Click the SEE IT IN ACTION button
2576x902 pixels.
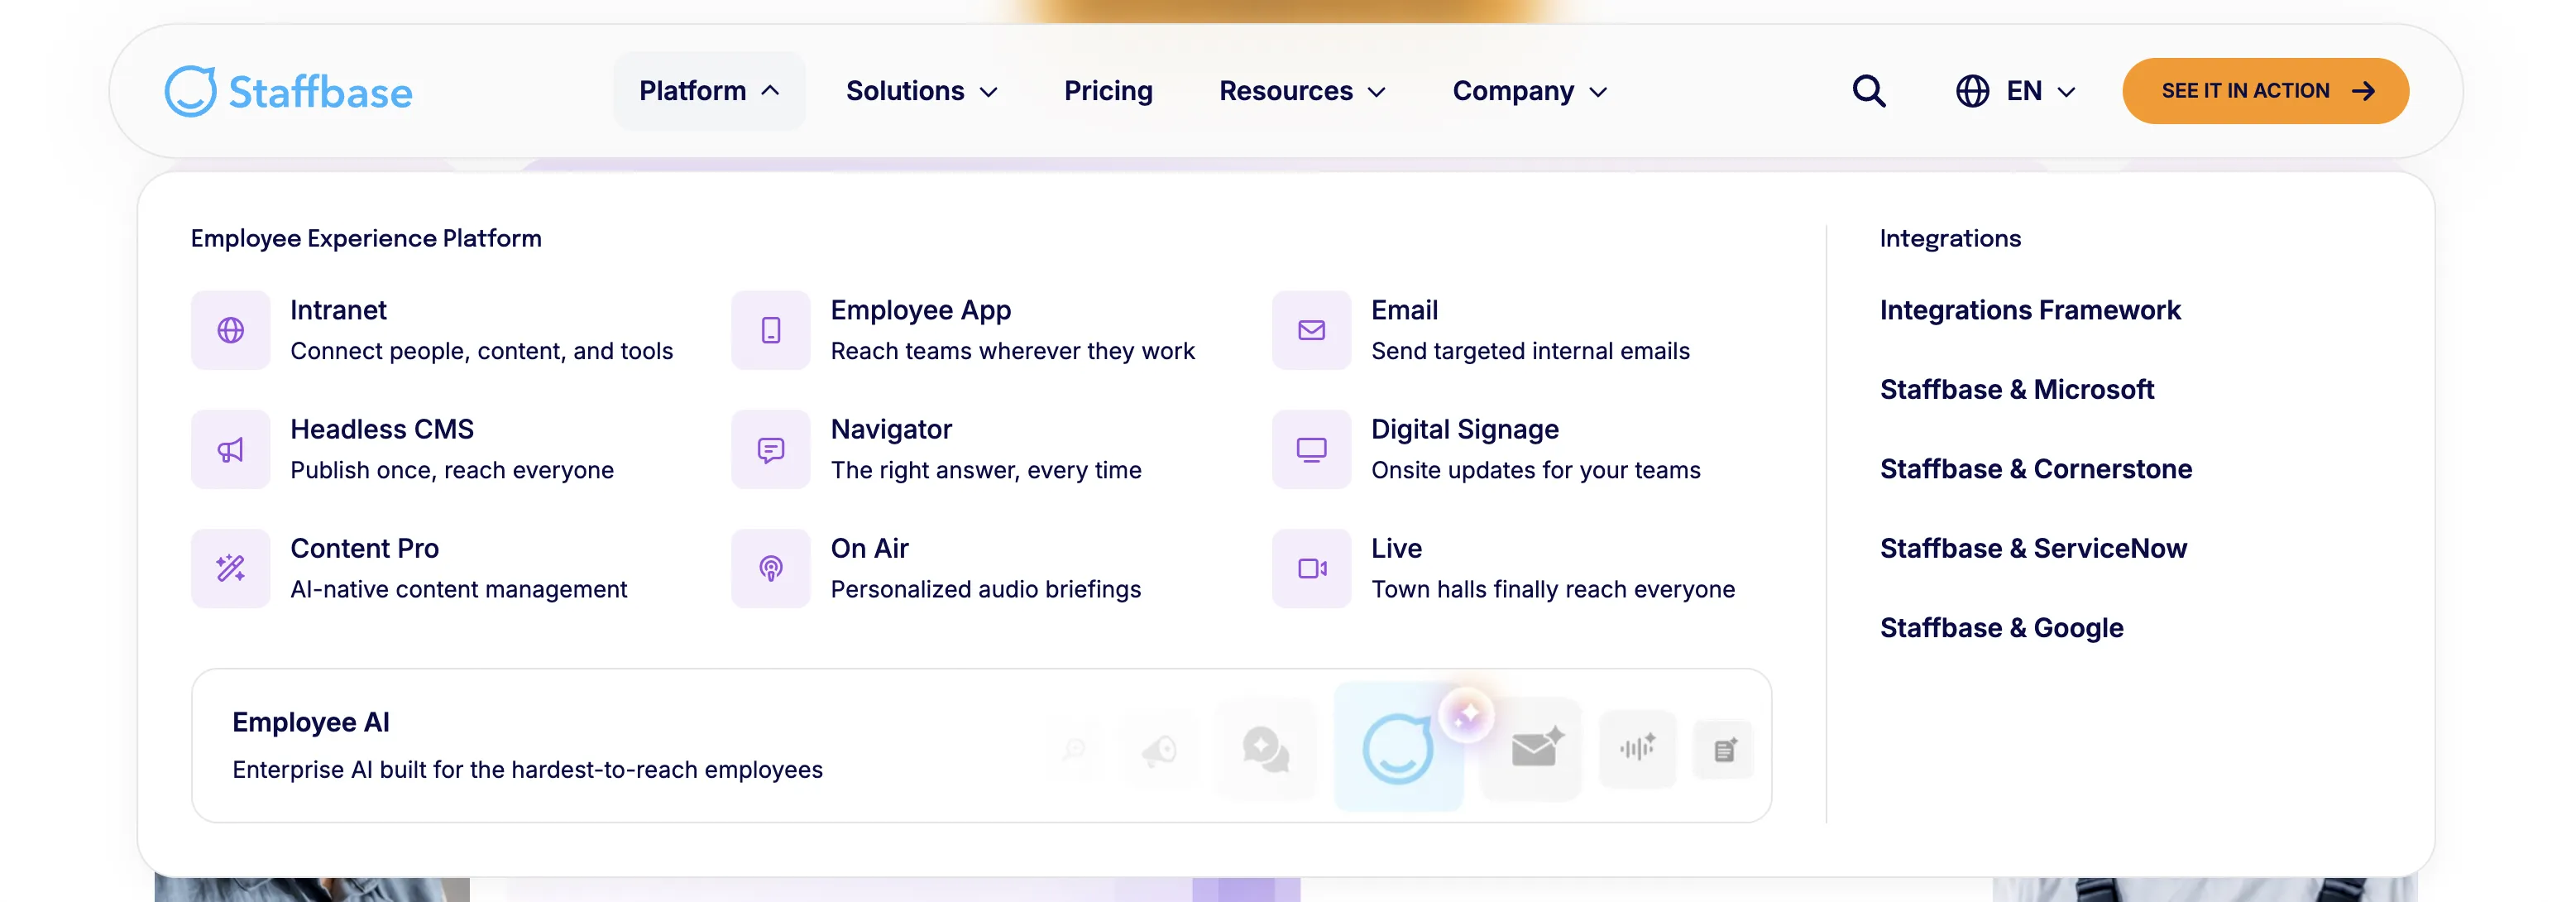click(2265, 91)
